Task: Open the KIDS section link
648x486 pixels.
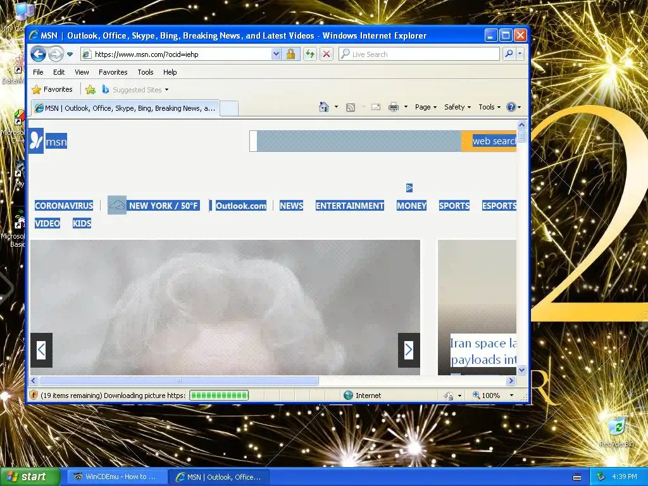Action: tap(82, 223)
